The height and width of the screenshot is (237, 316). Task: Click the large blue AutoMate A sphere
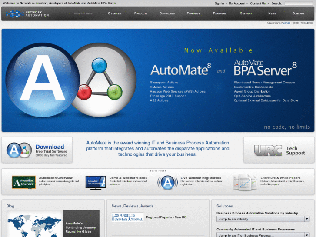(x=42, y=80)
